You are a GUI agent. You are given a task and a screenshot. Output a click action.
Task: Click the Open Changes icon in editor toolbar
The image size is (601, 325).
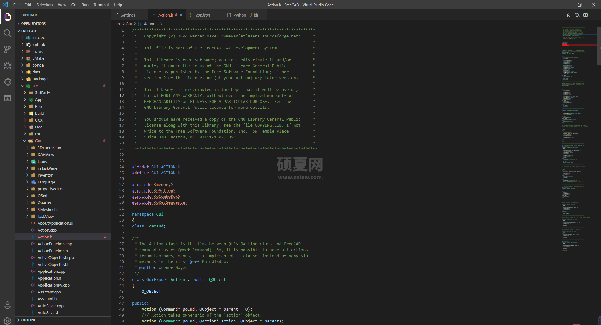tap(569, 15)
